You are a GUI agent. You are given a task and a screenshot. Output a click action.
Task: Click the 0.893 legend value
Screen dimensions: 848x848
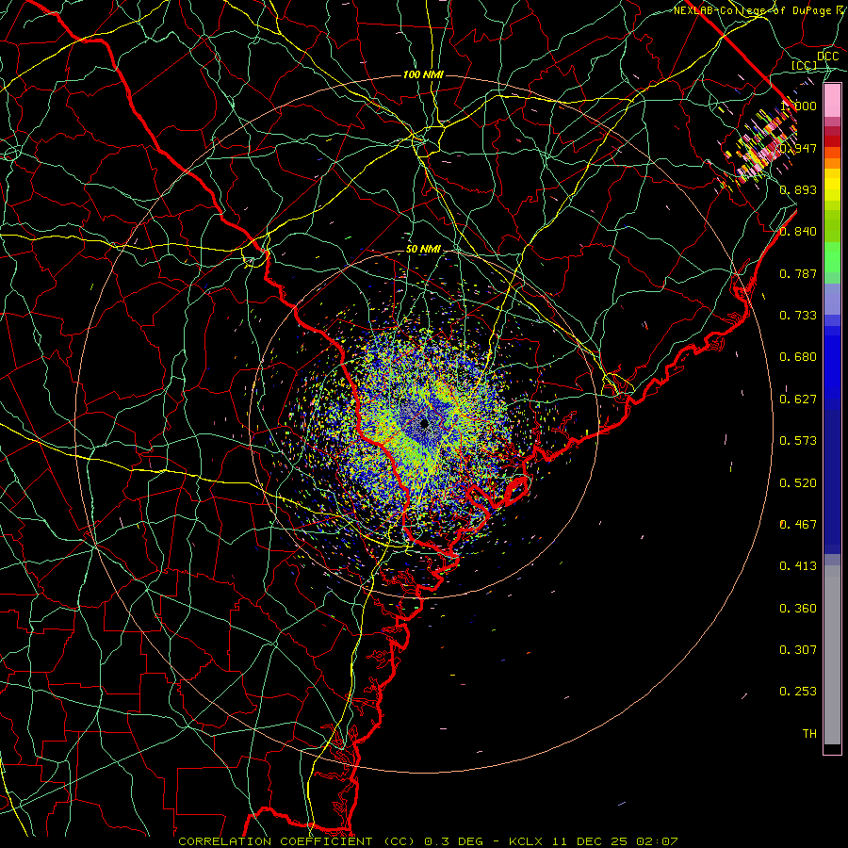[x=798, y=189]
